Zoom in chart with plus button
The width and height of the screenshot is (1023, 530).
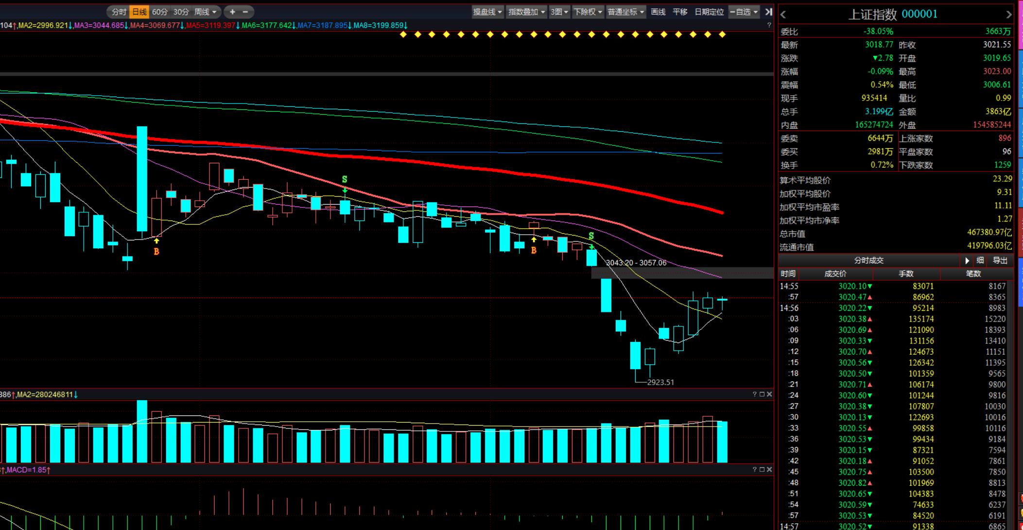pyautogui.click(x=232, y=12)
